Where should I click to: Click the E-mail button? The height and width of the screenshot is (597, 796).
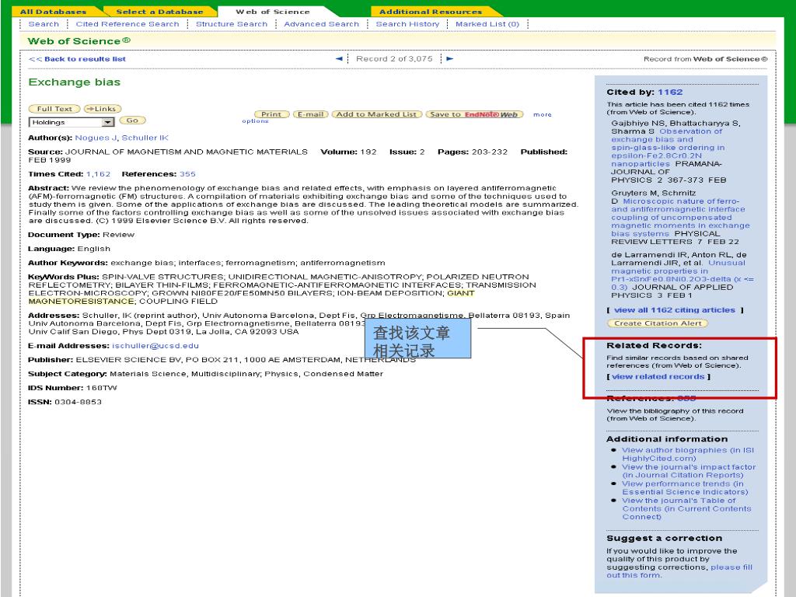311,114
